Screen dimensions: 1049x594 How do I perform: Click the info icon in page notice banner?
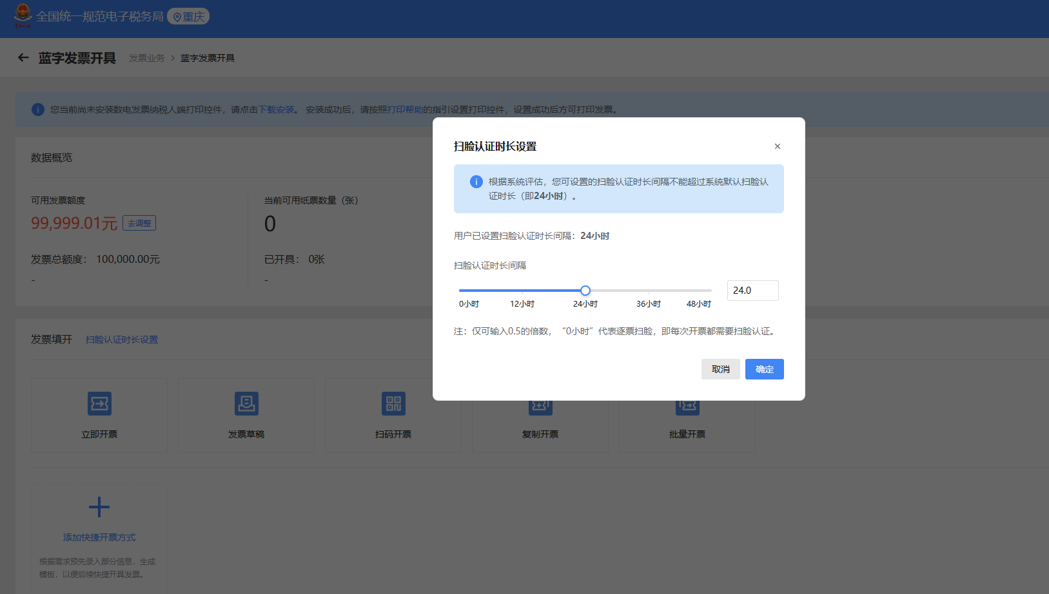click(x=38, y=110)
